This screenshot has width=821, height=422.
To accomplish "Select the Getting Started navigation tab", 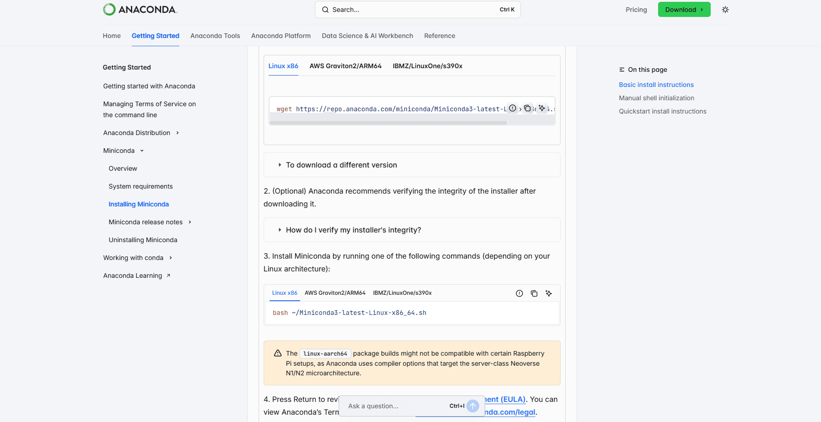I will 156,36.
